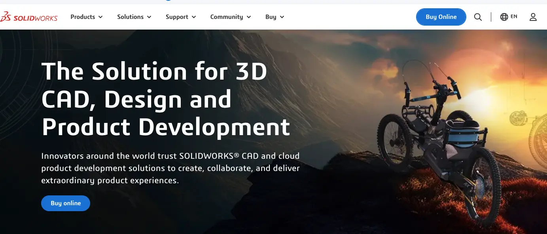Select the EN language label
547x234 pixels.
click(x=514, y=17)
